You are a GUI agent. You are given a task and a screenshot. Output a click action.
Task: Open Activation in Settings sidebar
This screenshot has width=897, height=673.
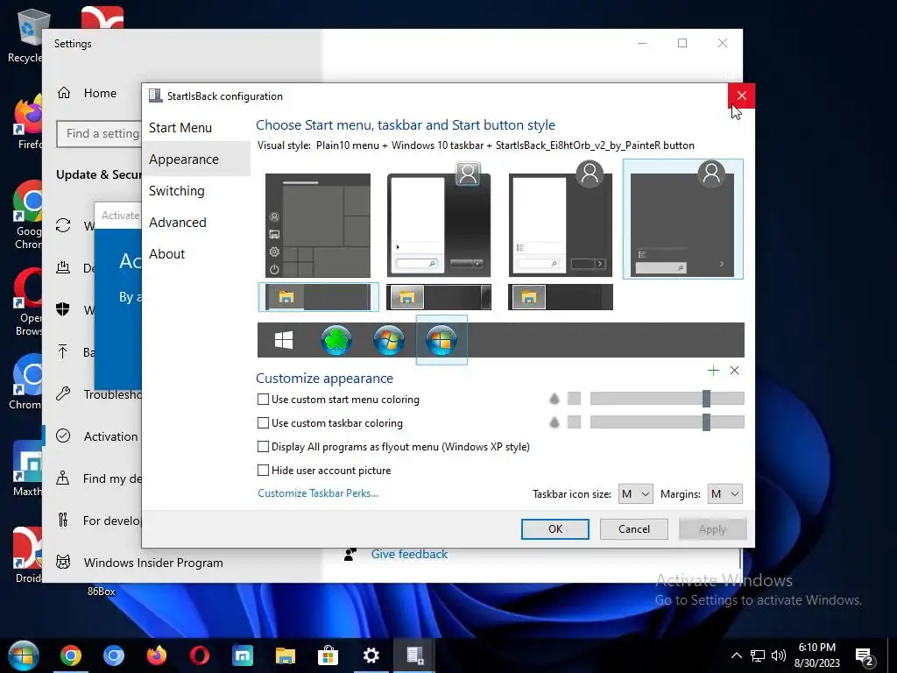(x=110, y=436)
